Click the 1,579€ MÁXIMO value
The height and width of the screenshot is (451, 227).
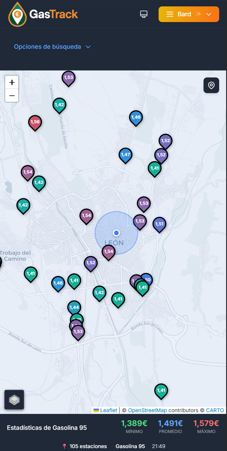[206, 423]
